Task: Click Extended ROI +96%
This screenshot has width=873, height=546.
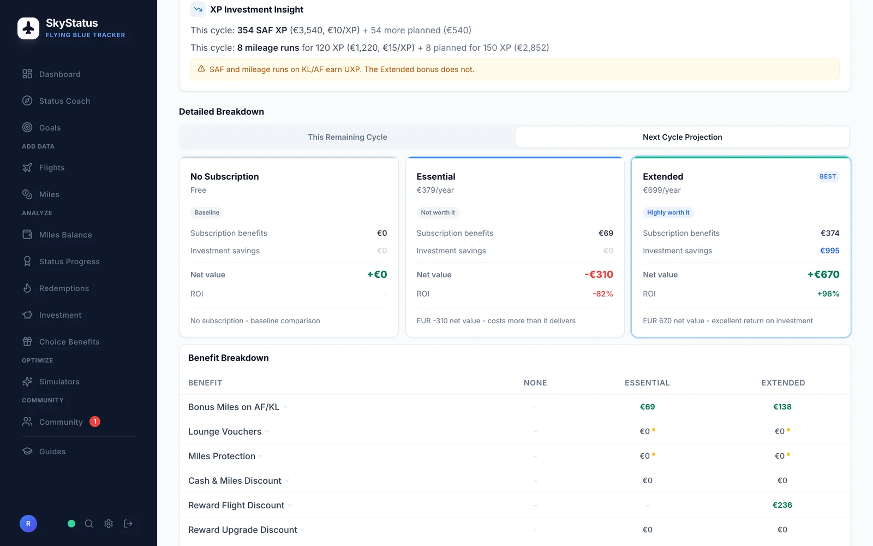Action: coord(828,294)
